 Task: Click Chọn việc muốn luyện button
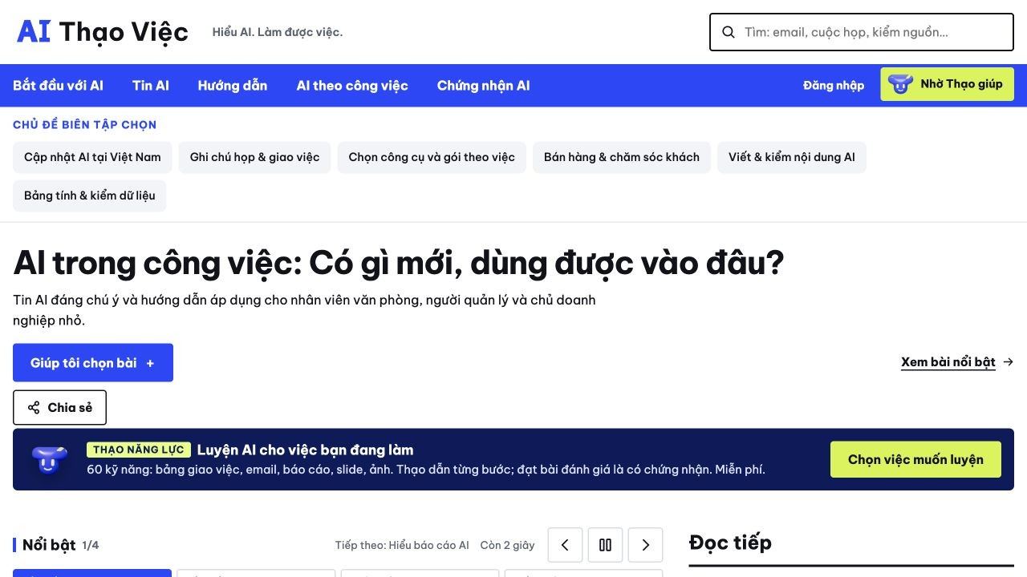pyautogui.click(x=915, y=459)
